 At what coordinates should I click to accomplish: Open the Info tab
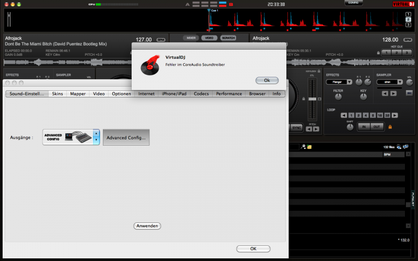(x=276, y=94)
